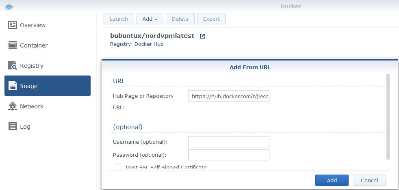The image size is (399, 190).
Task: View the Log section
Action: pos(47,127)
